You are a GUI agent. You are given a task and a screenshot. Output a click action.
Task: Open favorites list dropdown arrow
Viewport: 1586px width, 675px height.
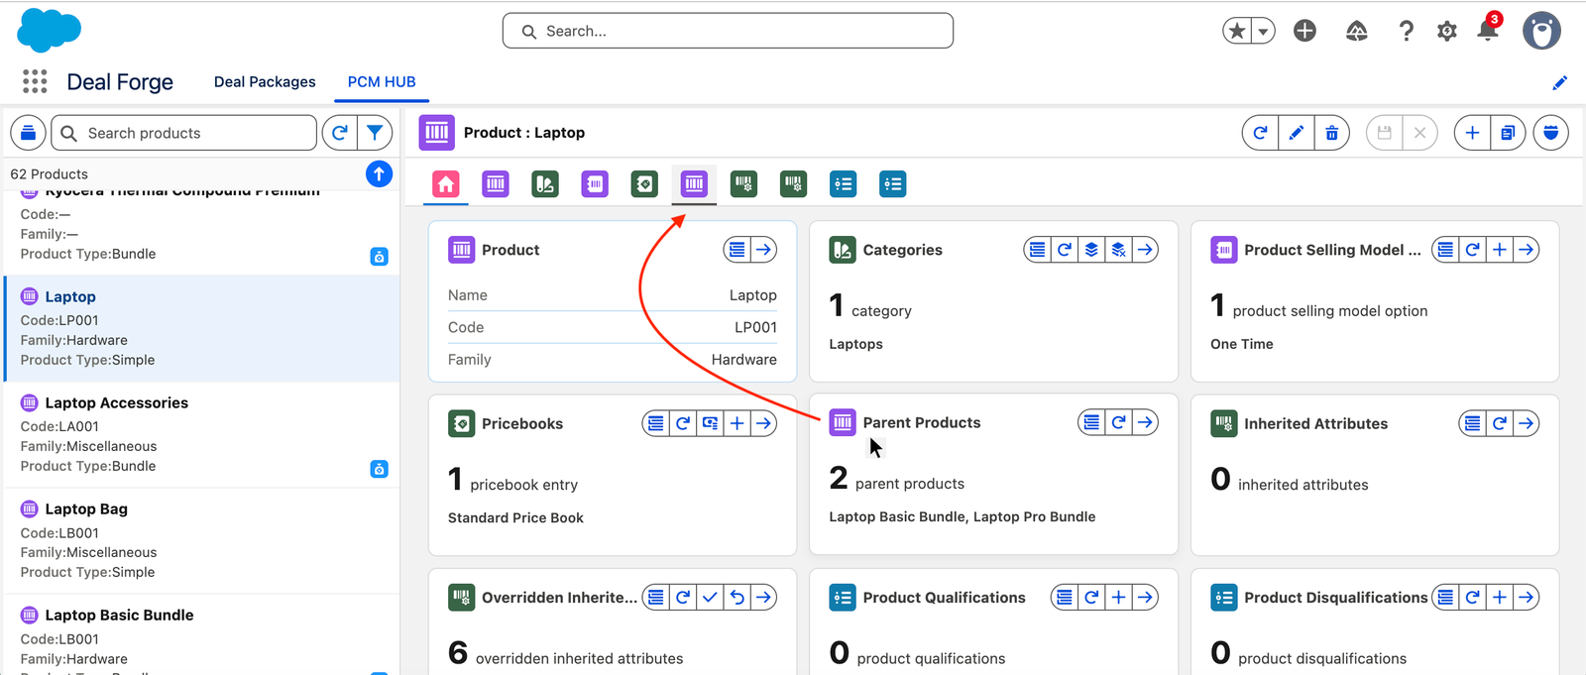pyautogui.click(x=1263, y=31)
